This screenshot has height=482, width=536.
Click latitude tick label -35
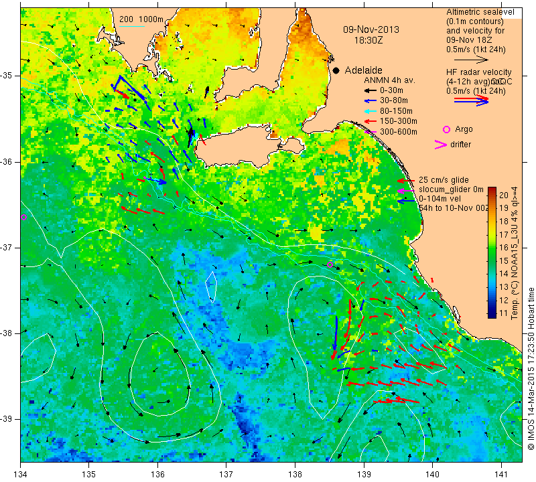[7, 76]
